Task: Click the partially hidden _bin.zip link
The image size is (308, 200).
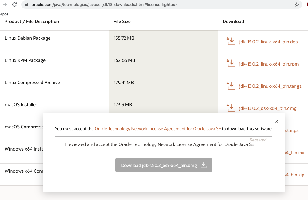Action: (294, 175)
